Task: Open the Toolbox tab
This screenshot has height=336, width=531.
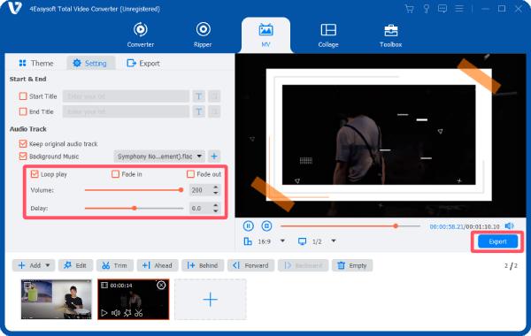Action: click(390, 34)
